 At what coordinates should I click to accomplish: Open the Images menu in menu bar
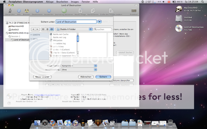75,2
